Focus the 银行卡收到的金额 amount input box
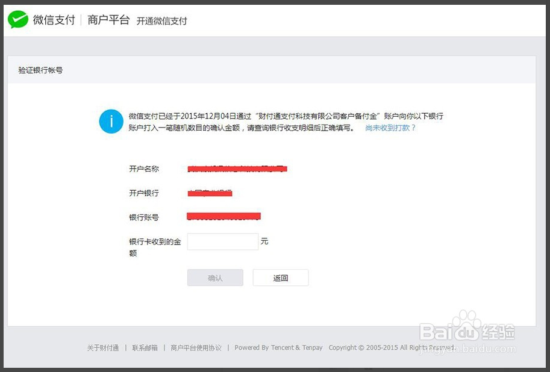The image size is (550, 372). coord(222,241)
